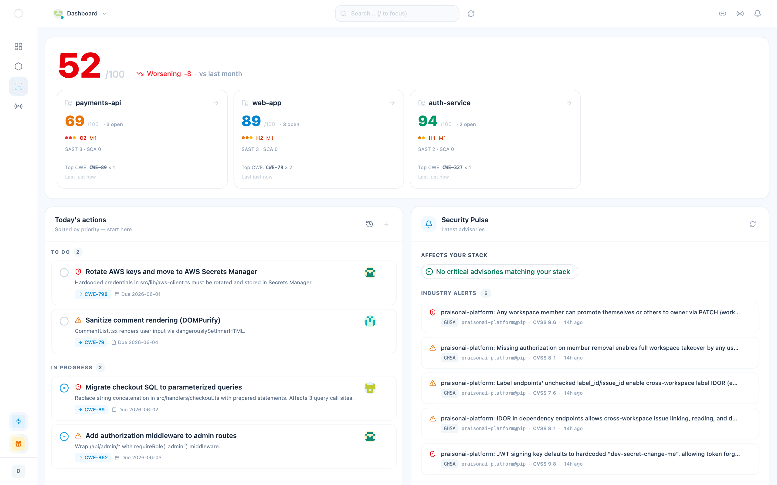Image resolution: width=777 pixels, height=485 pixels.
Task: Click the auth-service folder icon
Action: click(x=421, y=103)
